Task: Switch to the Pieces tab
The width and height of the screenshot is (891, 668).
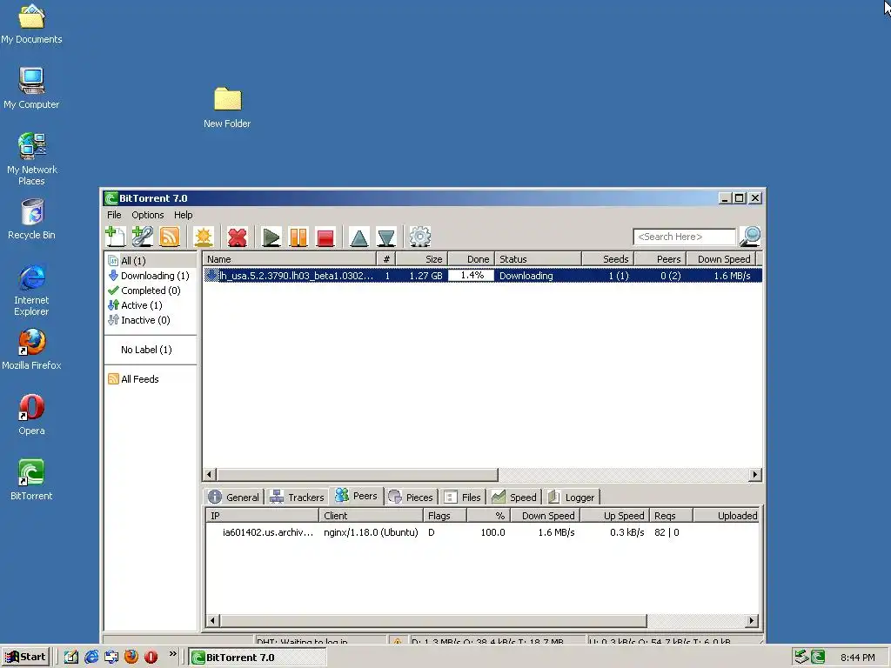Action: (x=411, y=497)
